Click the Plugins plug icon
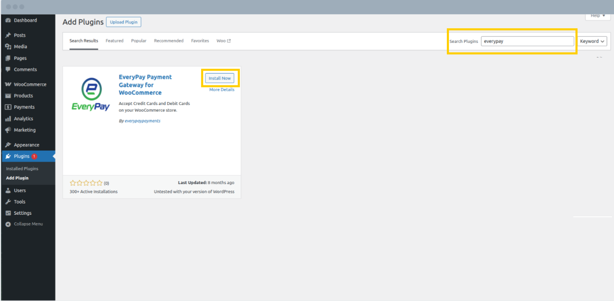 point(8,156)
